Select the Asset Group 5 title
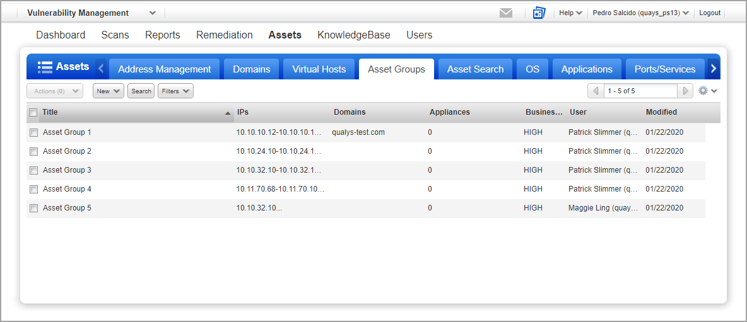Viewport: 747px width, 322px height. tap(67, 209)
